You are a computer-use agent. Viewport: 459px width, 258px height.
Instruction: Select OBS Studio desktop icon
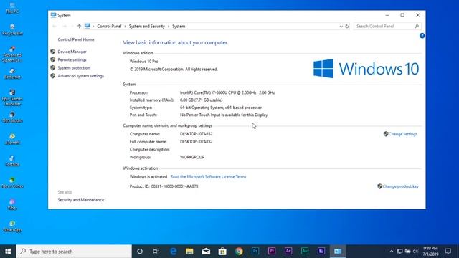[x=12, y=117]
